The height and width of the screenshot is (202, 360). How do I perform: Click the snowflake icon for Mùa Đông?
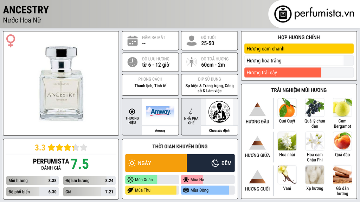pyautogui.click(x=186, y=190)
